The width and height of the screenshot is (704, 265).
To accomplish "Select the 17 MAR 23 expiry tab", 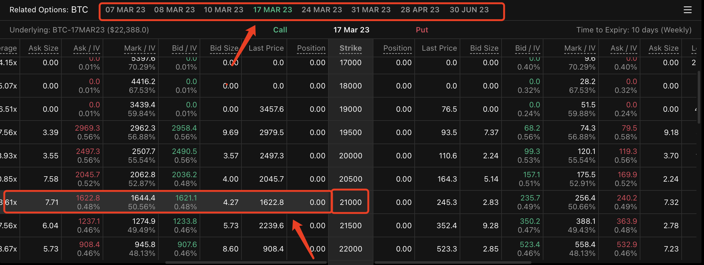I will tap(273, 10).
